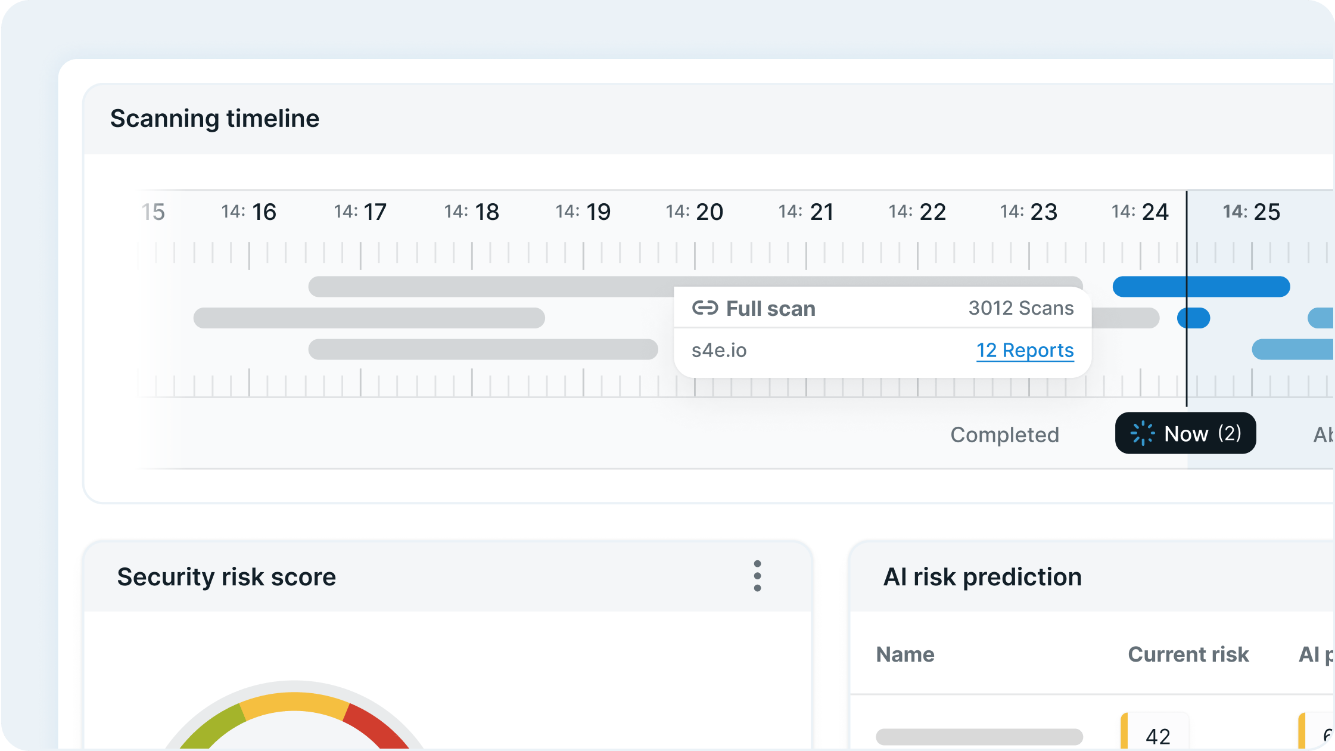Click the current risk value 42
This screenshot has width=1335, height=751.
(1157, 736)
